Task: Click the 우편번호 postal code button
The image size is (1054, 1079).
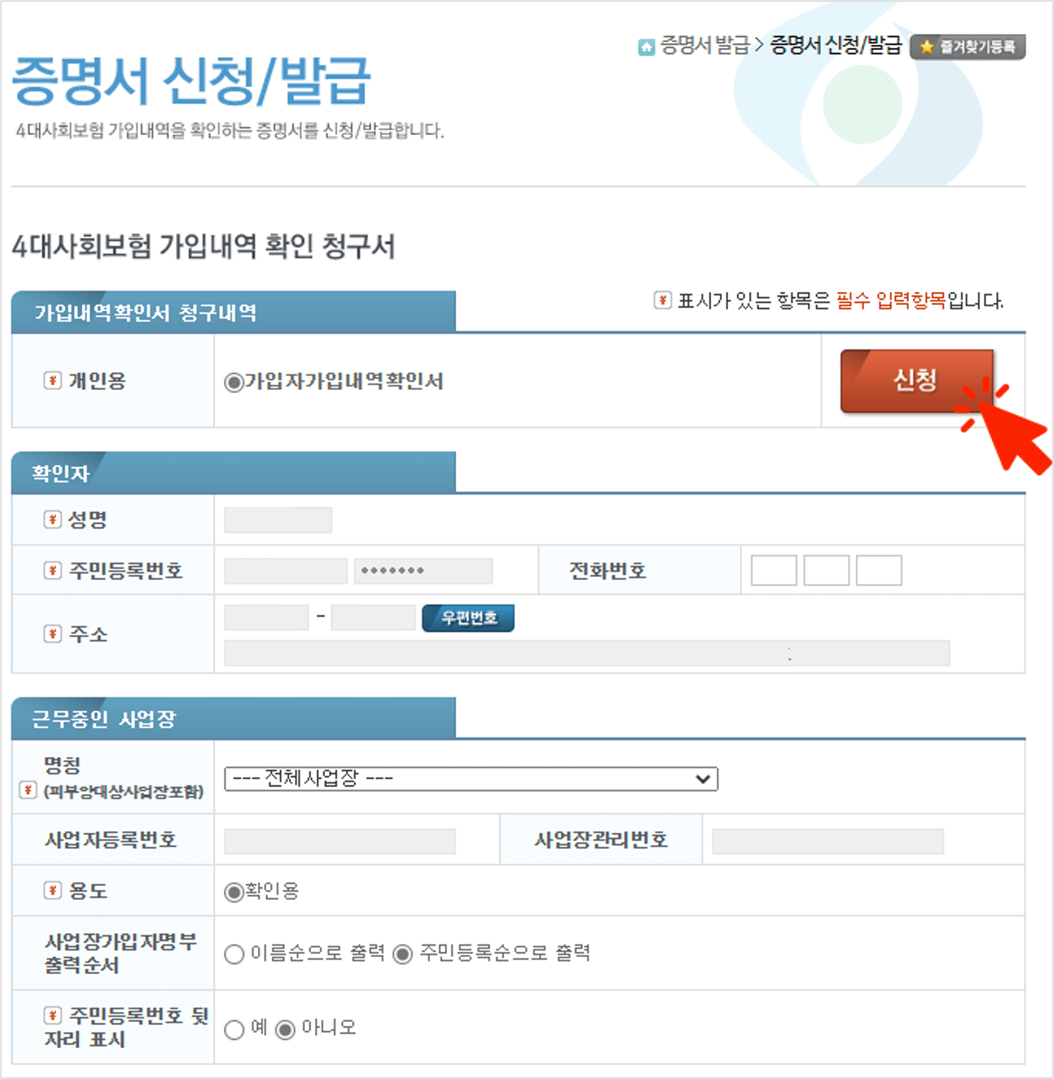Action: tap(468, 618)
